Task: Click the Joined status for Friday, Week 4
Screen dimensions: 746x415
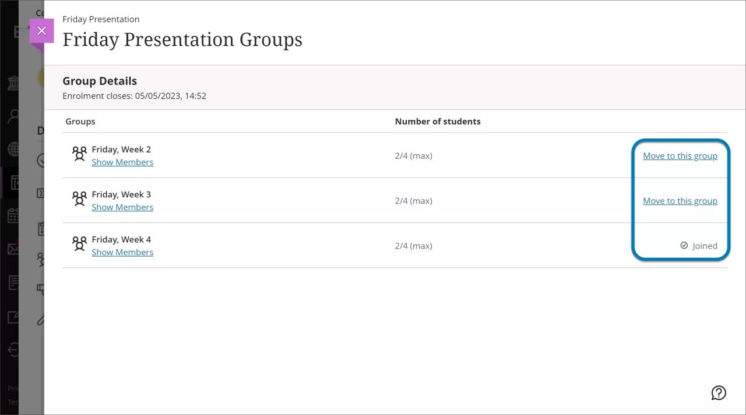Action: tap(698, 246)
